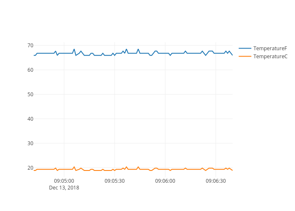The image size is (295, 211).
Task: Click the orange TemperatureC legend line swatch
Action: [x=245, y=57]
